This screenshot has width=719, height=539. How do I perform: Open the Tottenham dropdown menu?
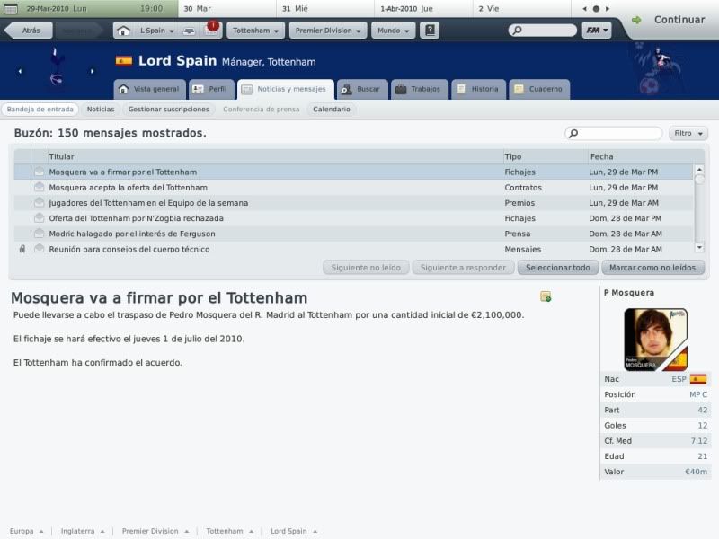tap(255, 31)
